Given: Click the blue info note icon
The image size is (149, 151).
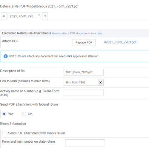Looking at the screenshot, I should coord(6,56).
